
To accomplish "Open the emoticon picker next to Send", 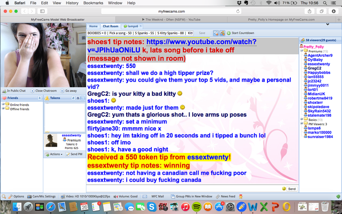I will coord(284,189).
